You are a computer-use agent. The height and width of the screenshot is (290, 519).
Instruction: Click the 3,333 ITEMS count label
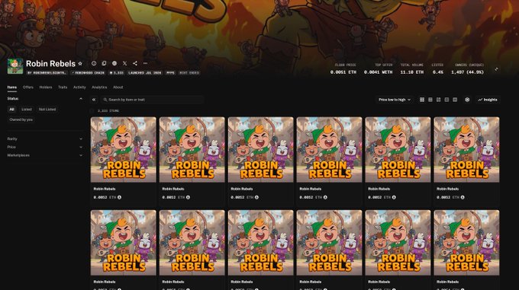pyautogui.click(x=108, y=111)
